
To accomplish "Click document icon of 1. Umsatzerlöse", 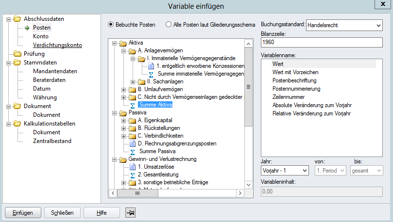I will pyautogui.click(x=133, y=167).
